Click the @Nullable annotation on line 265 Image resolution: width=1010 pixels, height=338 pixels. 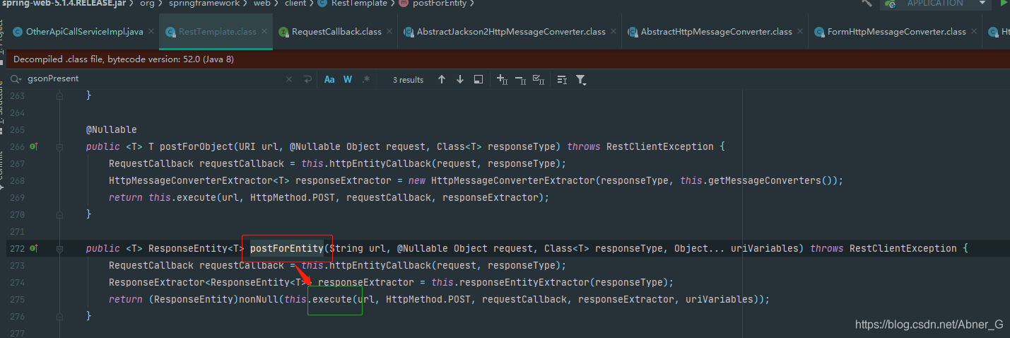[112, 130]
